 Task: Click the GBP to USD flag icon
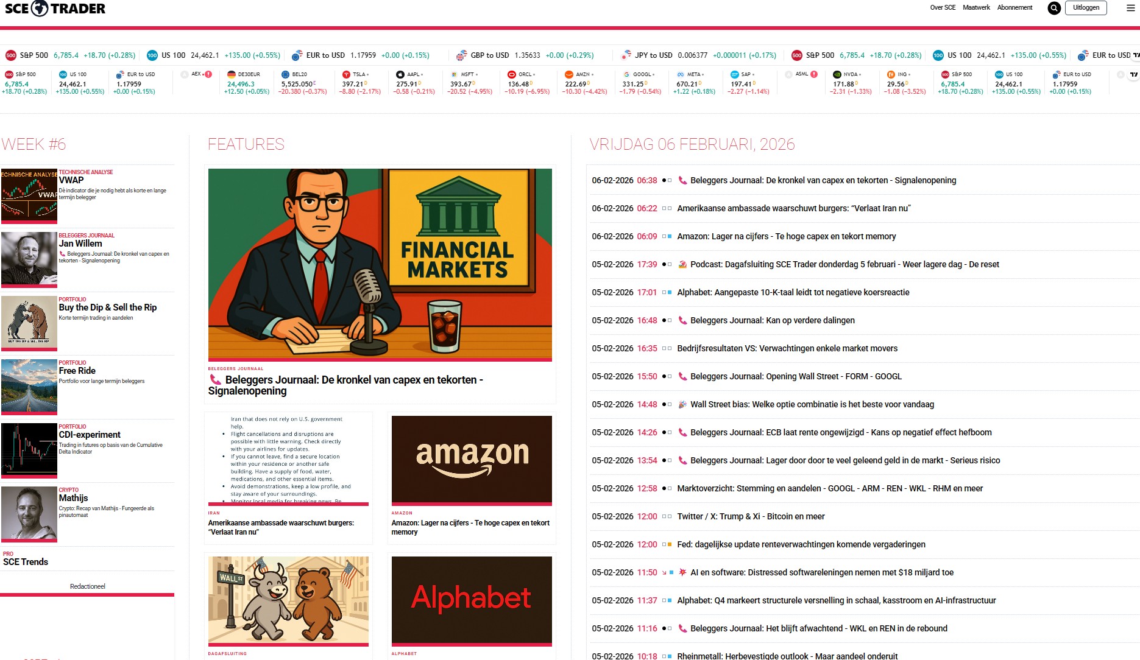click(462, 55)
